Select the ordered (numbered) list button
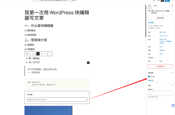175x115 pixels. coord(42,54)
